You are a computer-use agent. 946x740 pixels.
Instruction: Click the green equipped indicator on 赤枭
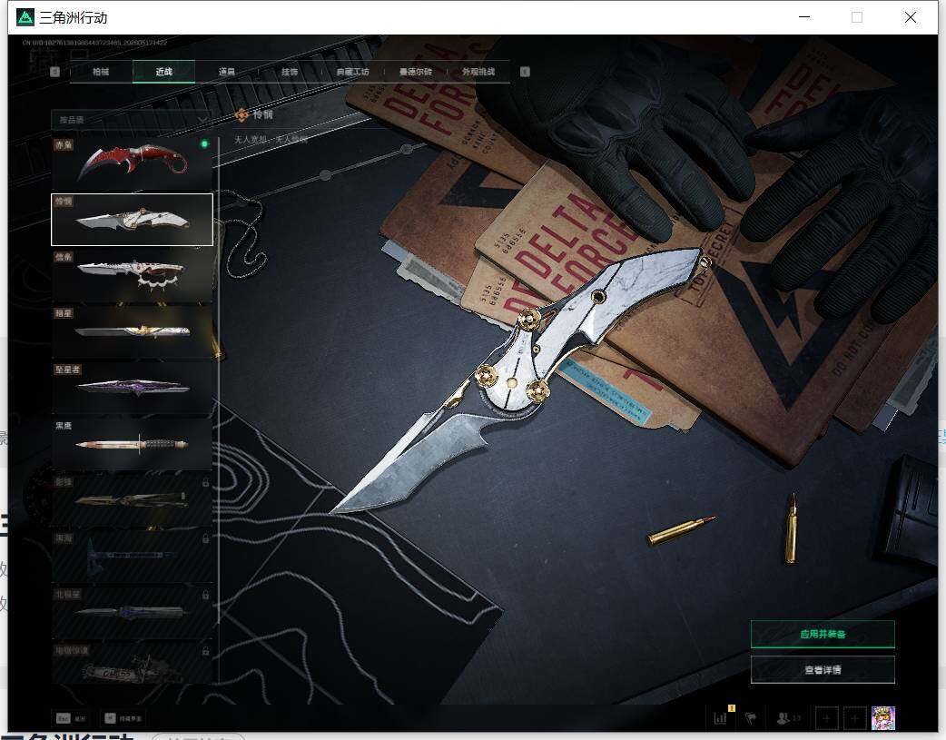pyautogui.click(x=204, y=144)
